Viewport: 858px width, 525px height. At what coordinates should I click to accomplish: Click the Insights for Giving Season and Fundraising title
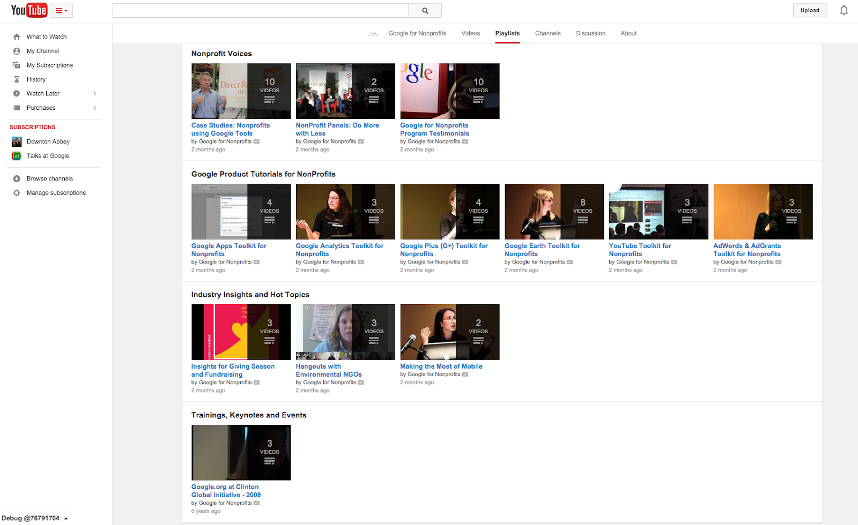[233, 371]
